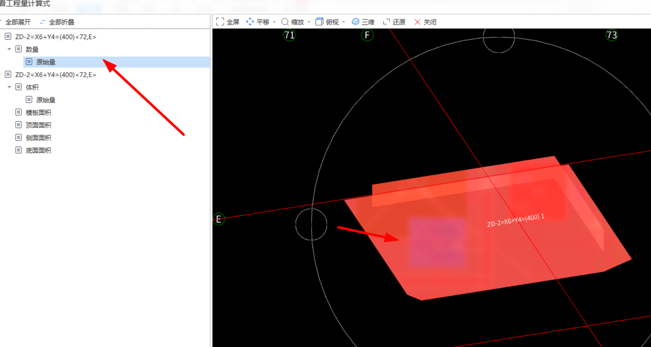The width and height of the screenshot is (651, 347).
Task: Collapse the 体积 tree node
Action: pos(9,87)
